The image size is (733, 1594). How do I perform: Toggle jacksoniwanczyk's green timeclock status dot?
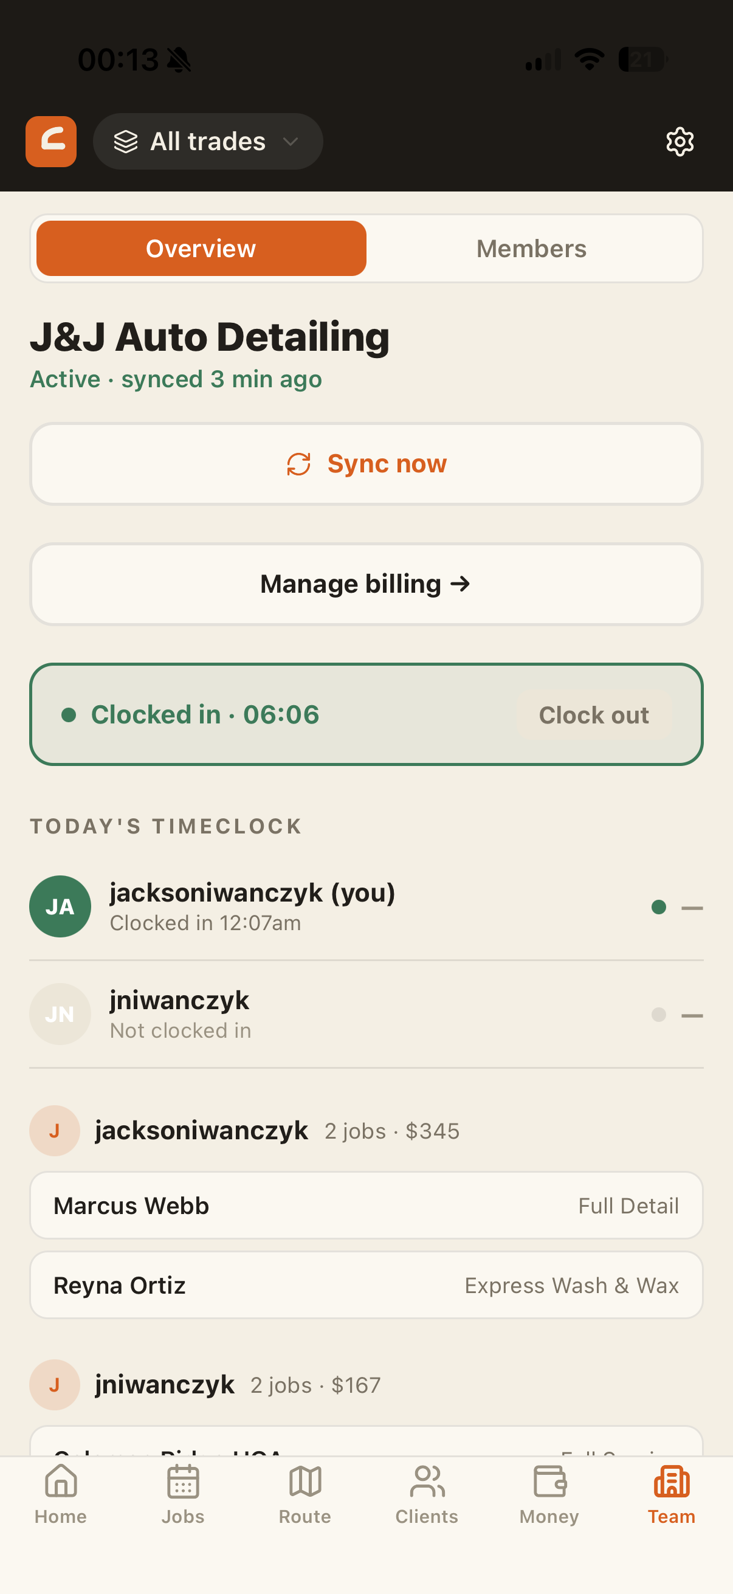(x=659, y=907)
